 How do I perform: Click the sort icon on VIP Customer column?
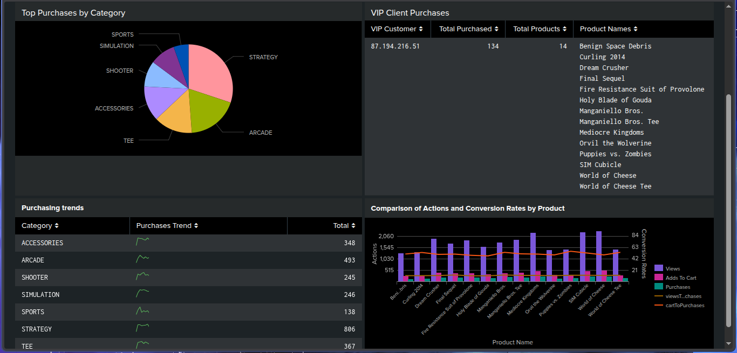click(420, 29)
